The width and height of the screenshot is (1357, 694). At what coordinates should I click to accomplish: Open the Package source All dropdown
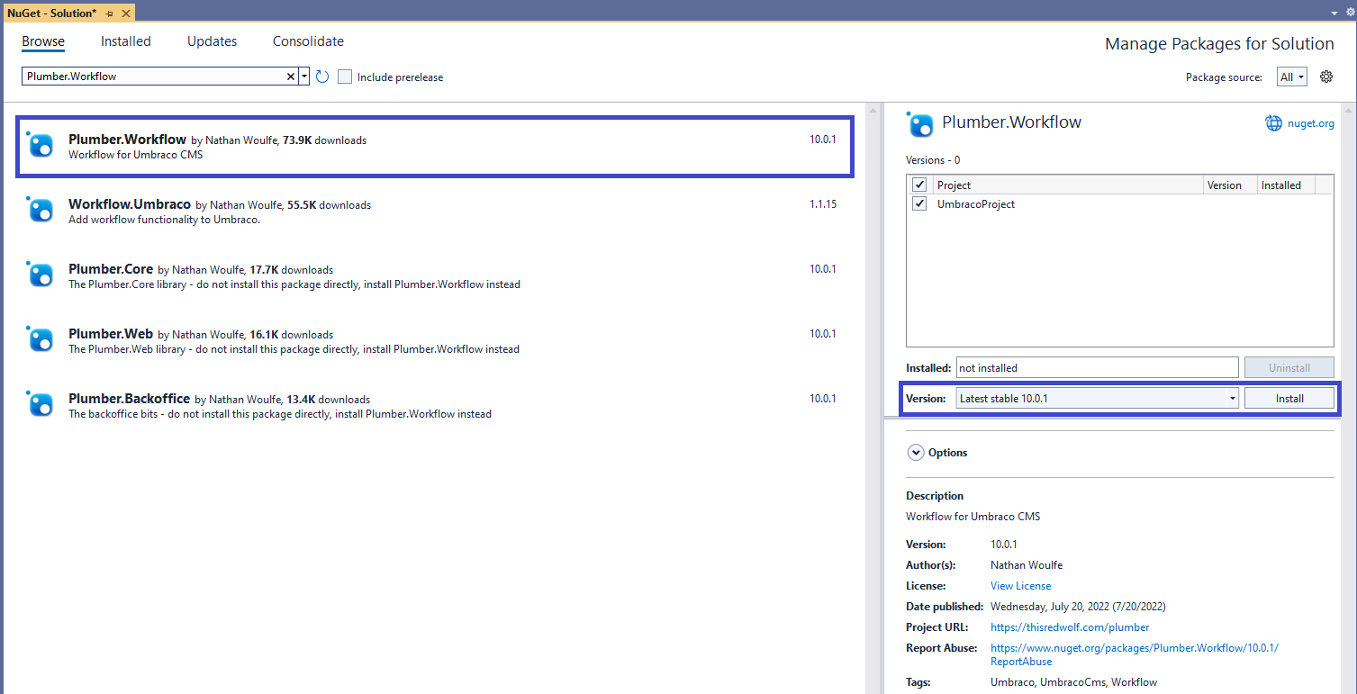click(x=1293, y=77)
